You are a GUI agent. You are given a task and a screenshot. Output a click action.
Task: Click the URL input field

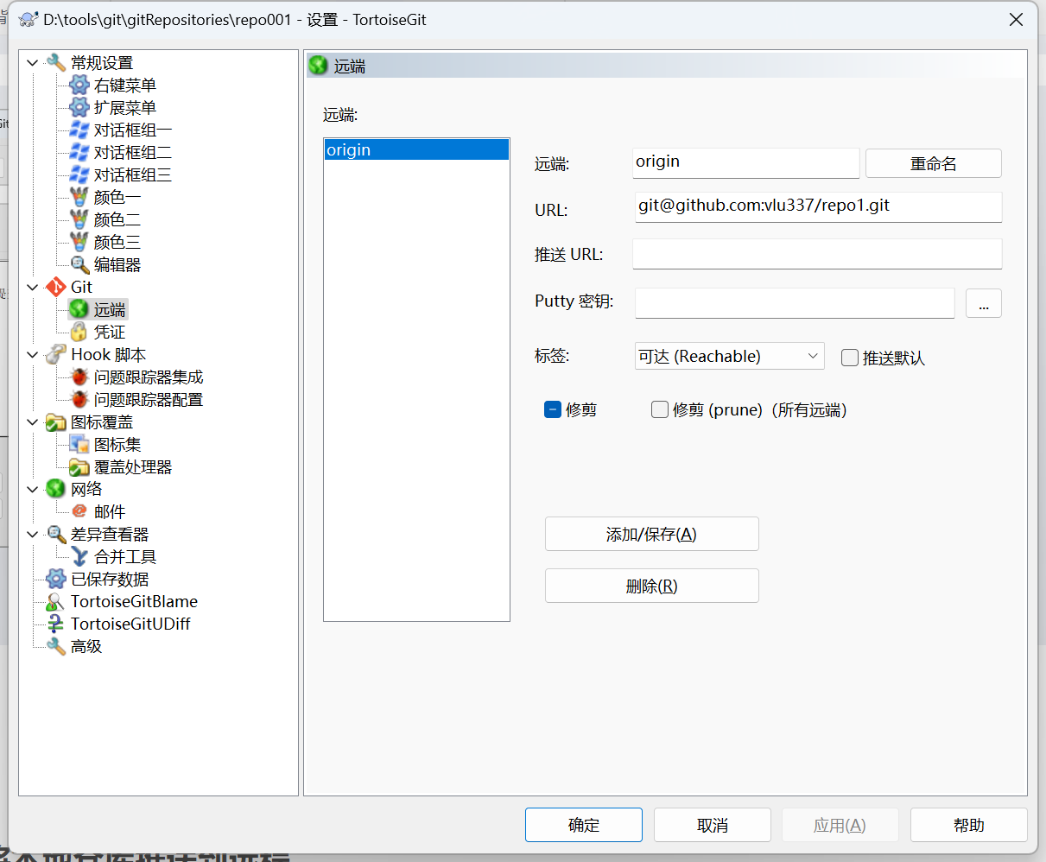(818, 207)
